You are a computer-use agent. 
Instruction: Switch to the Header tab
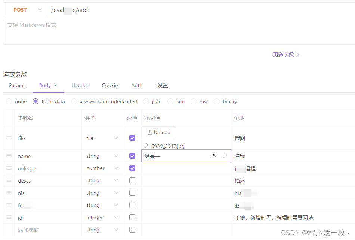(80, 85)
